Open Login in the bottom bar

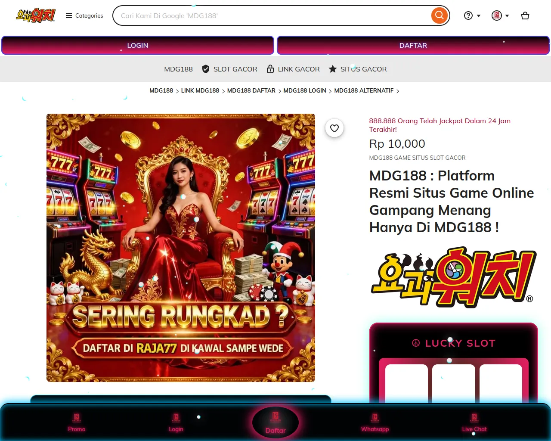coord(176,423)
